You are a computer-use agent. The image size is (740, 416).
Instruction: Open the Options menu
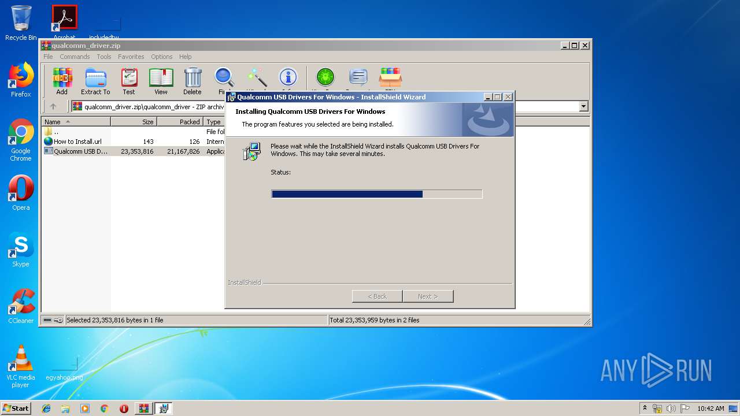162,57
